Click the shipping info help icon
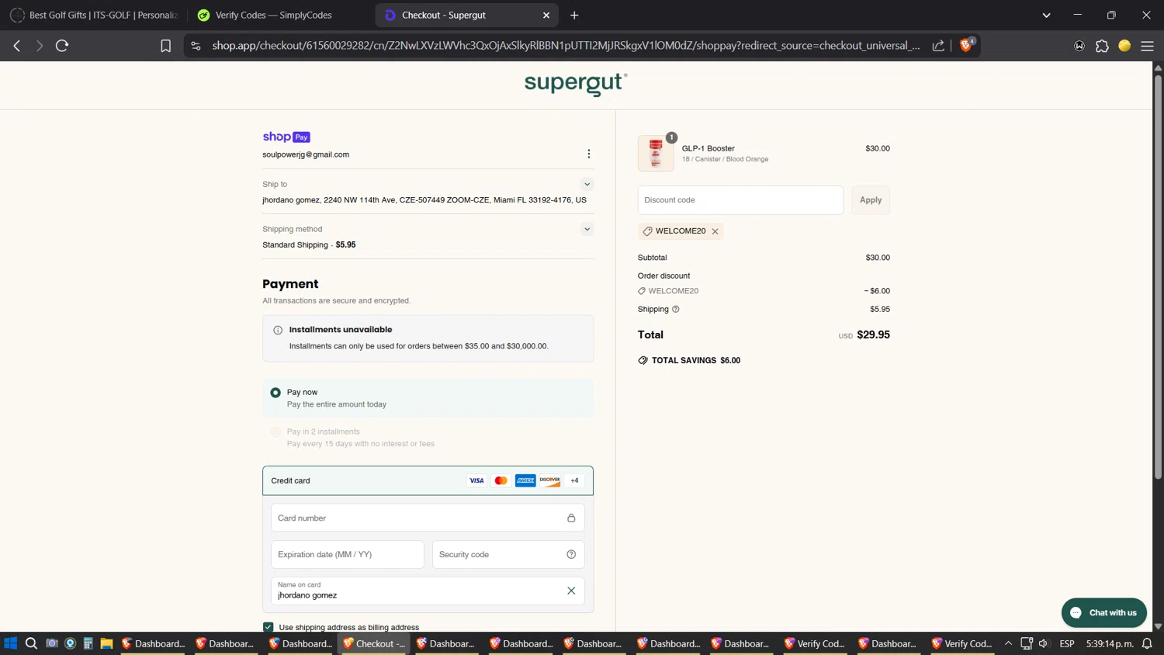Viewport: 1164px width, 655px height. click(676, 309)
